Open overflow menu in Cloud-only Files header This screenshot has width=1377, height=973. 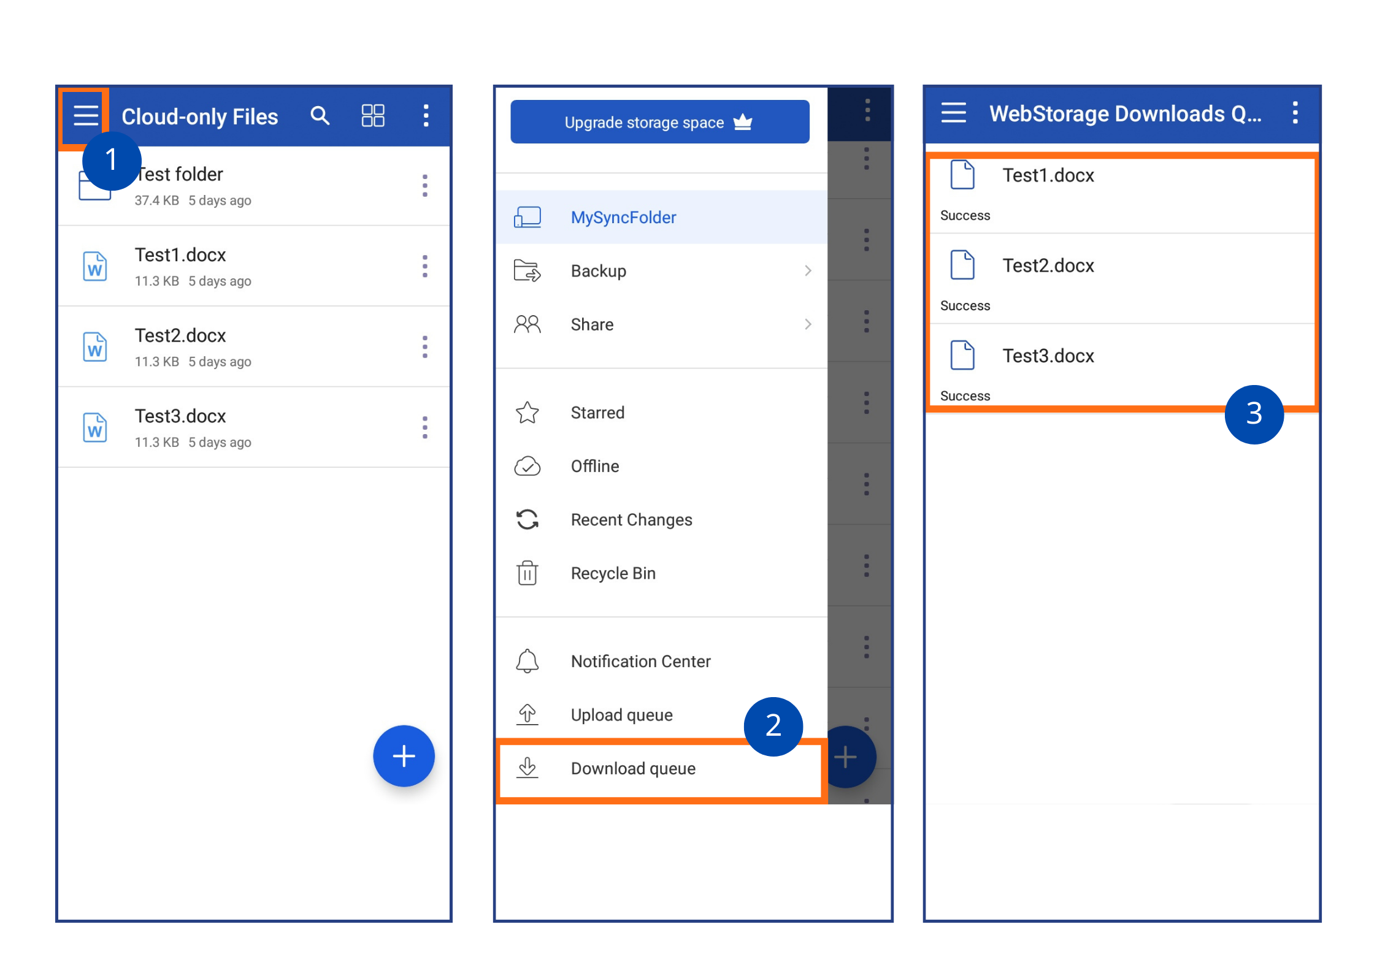426,115
